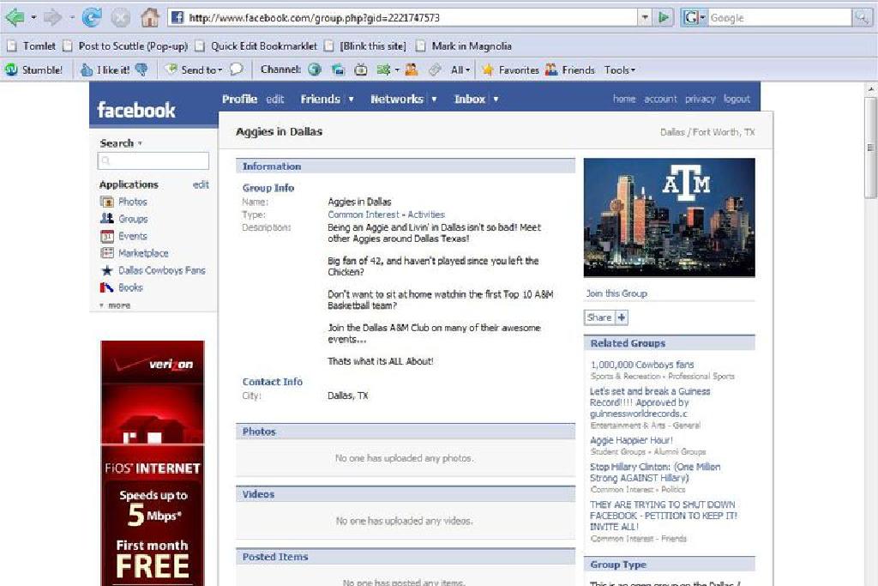Go to the browser home page
This screenshot has width=878, height=586.
[149, 18]
